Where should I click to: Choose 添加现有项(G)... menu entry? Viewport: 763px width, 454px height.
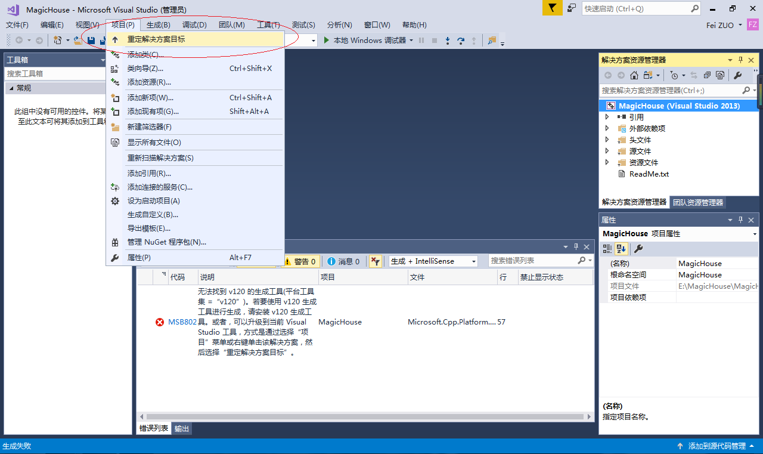click(195, 112)
